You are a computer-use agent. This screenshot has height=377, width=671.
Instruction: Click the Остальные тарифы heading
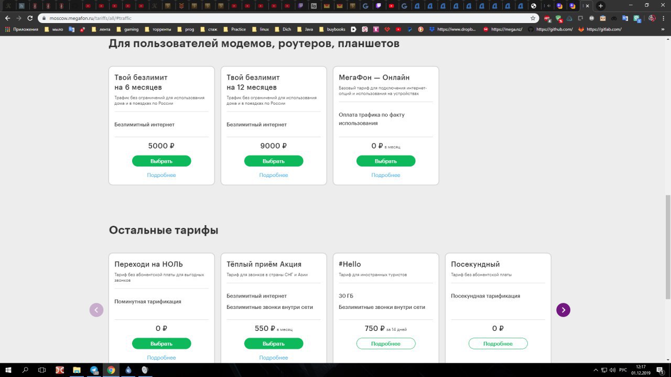pyautogui.click(x=164, y=230)
